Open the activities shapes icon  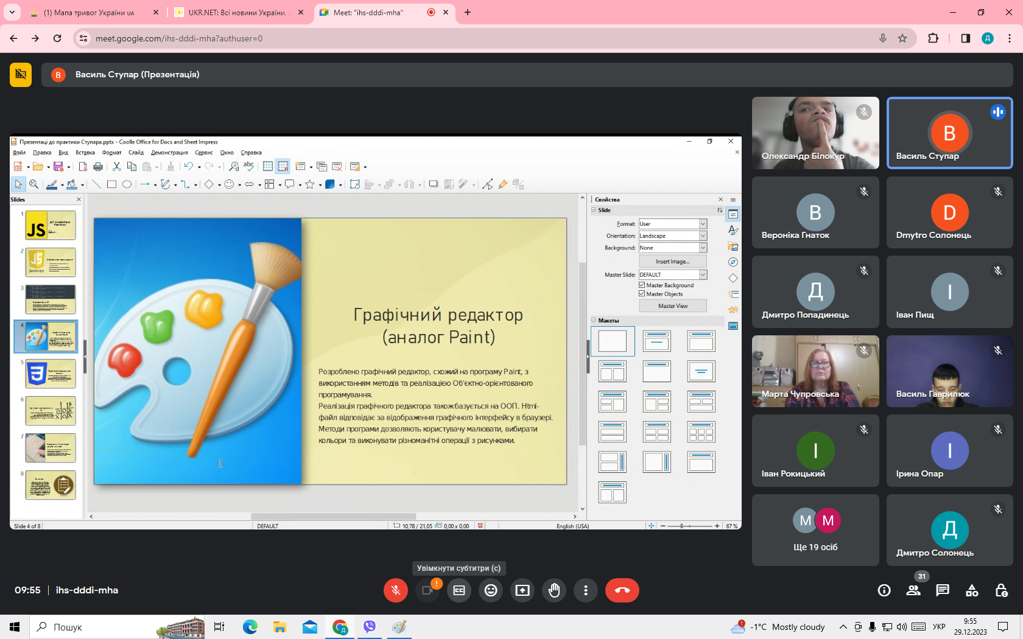pyautogui.click(x=972, y=590)
